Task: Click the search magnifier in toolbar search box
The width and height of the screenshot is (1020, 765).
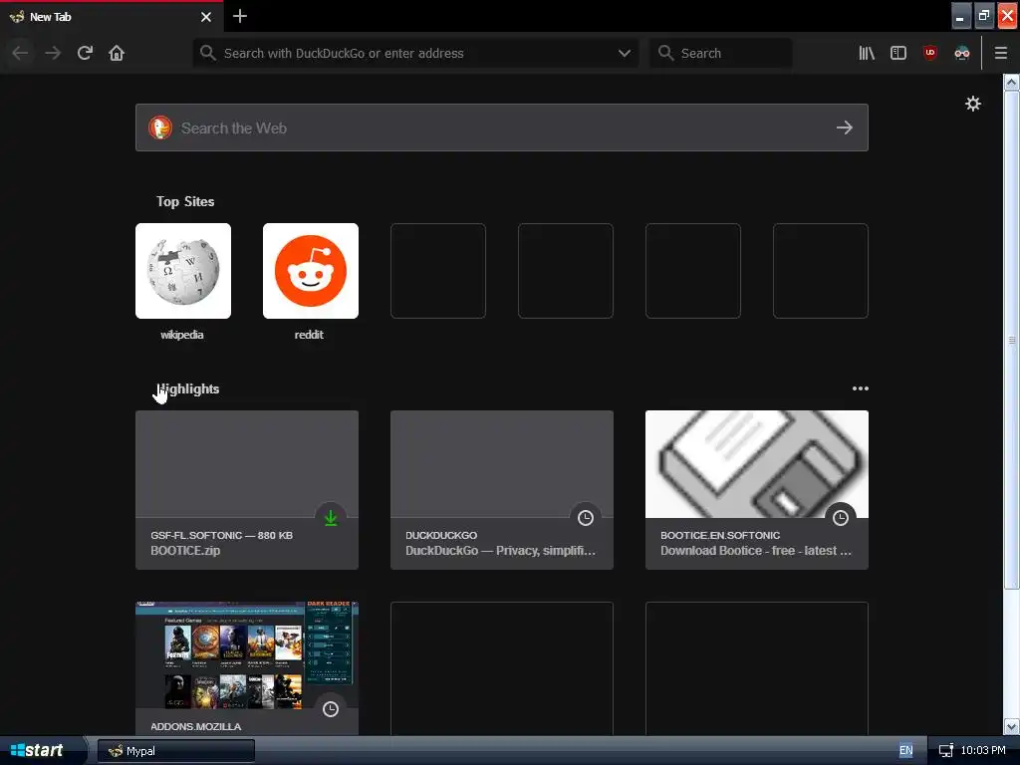Action: [665, 53]
